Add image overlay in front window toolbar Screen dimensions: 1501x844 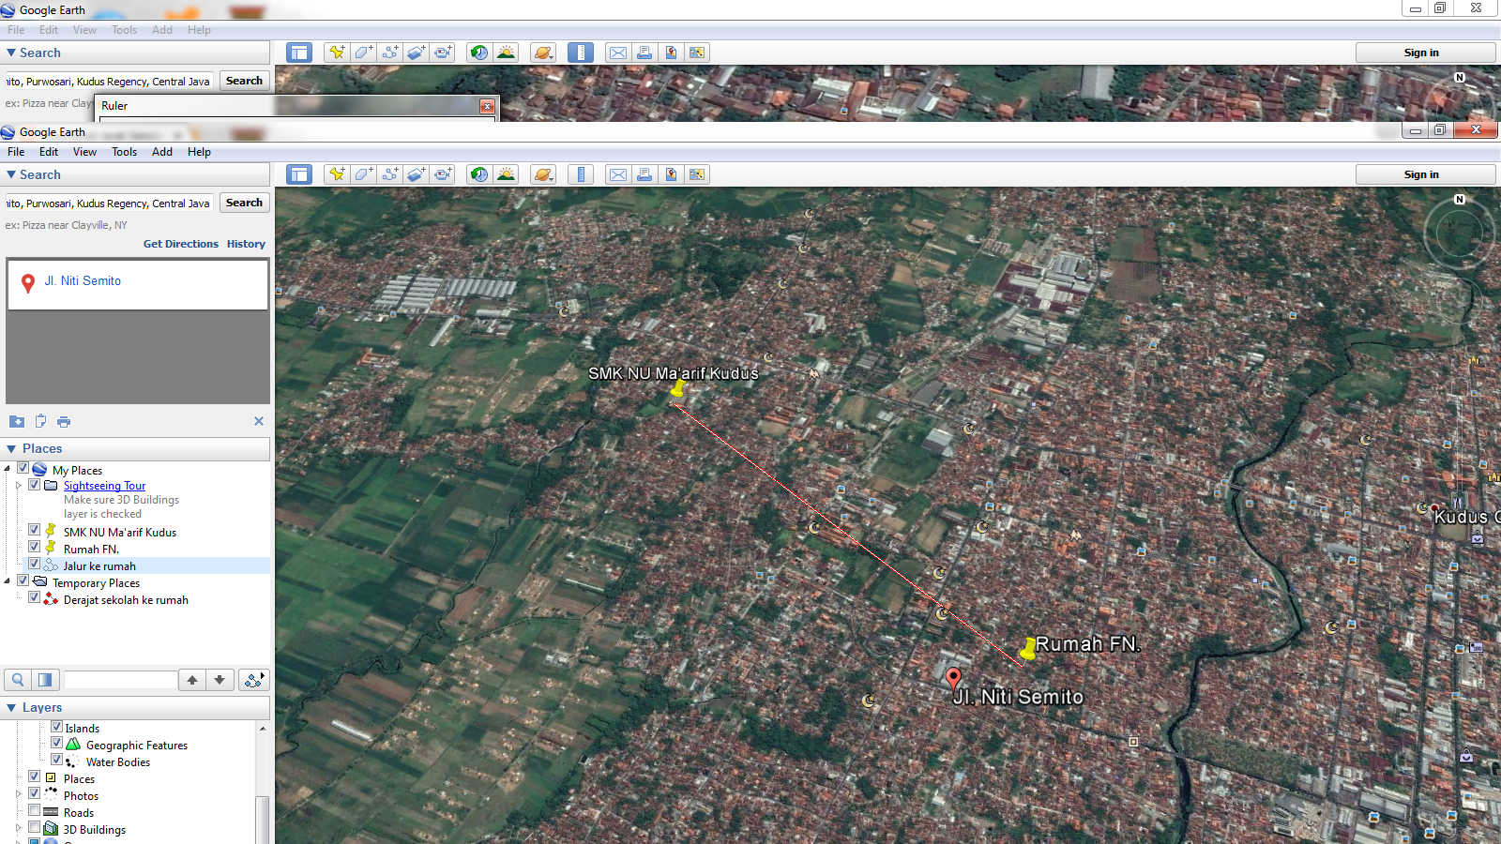(x=417, y=174)
